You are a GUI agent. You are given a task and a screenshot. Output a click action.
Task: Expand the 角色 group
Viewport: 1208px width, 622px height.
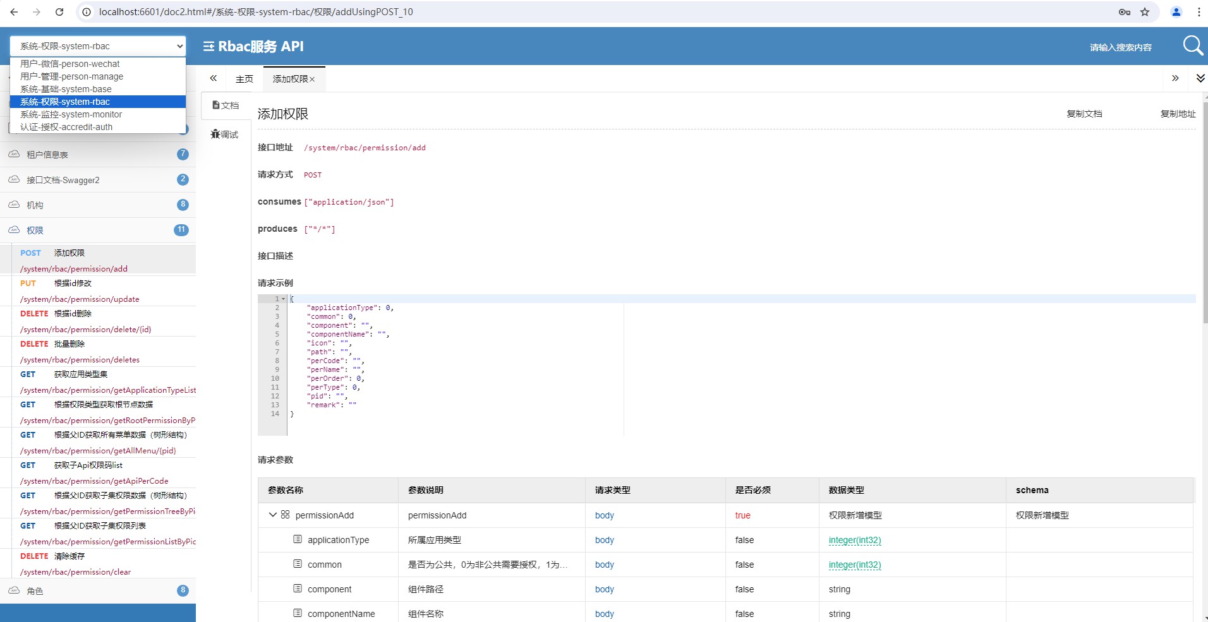click(98, 590)
